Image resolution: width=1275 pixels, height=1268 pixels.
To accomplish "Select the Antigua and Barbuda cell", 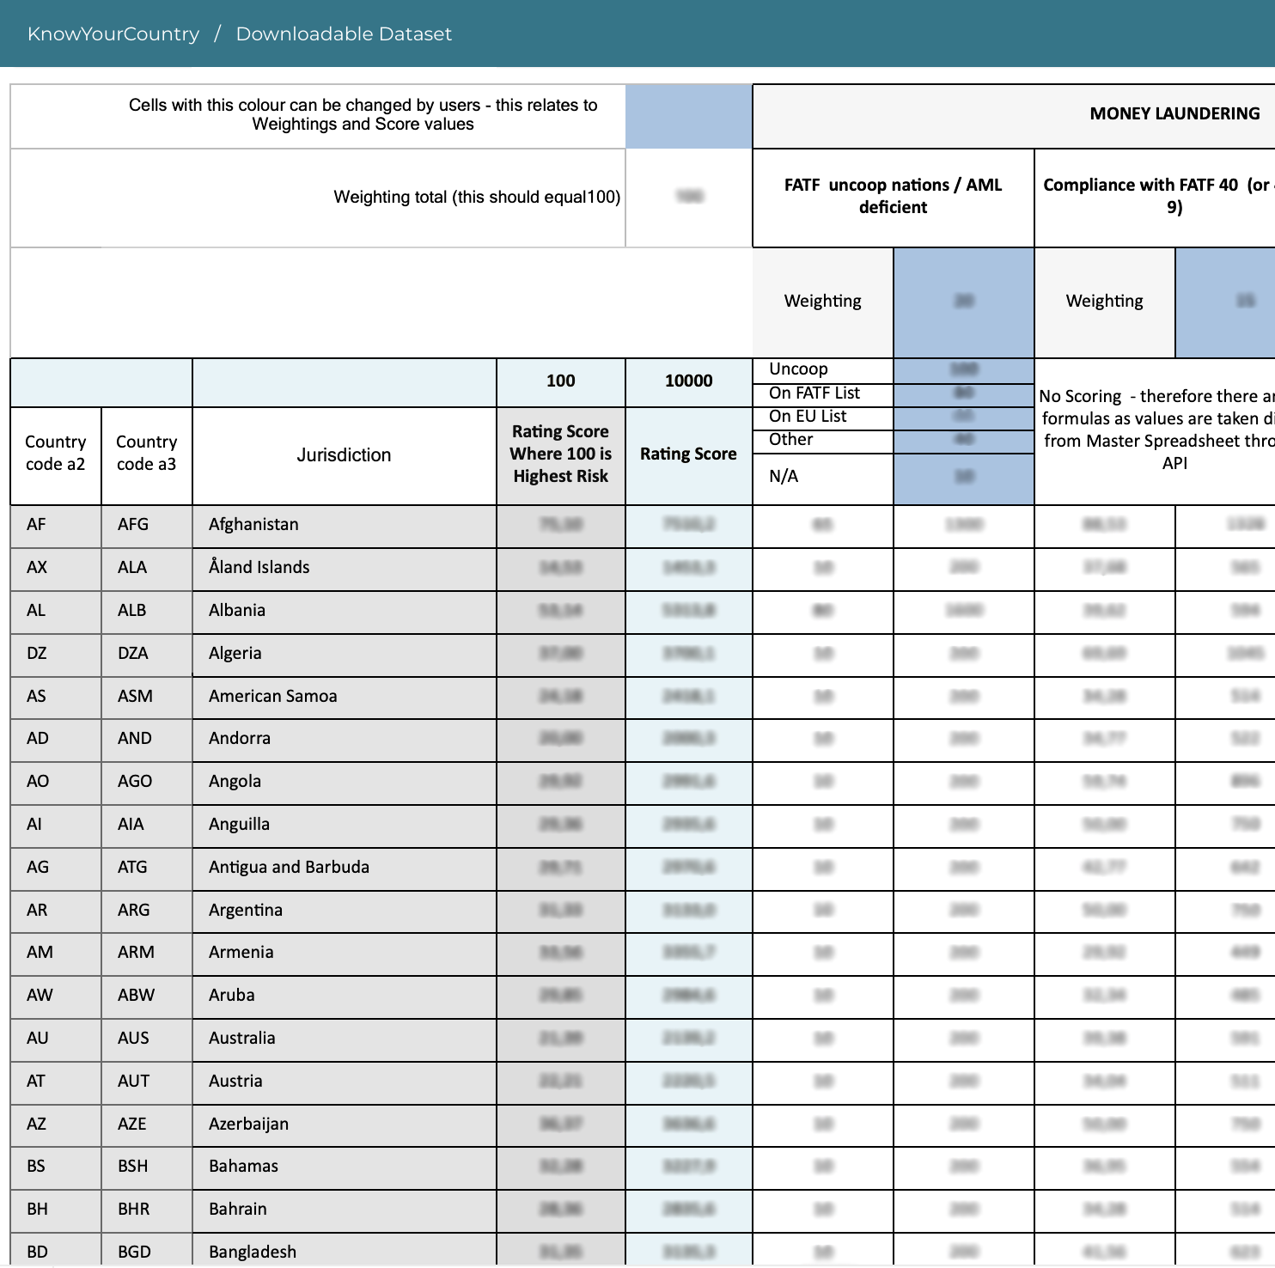I will click(x=345, y=869).
